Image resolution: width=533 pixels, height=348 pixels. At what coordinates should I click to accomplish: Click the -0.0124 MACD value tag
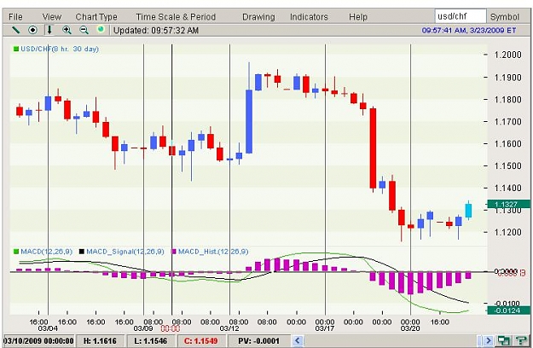pos(508,310)
